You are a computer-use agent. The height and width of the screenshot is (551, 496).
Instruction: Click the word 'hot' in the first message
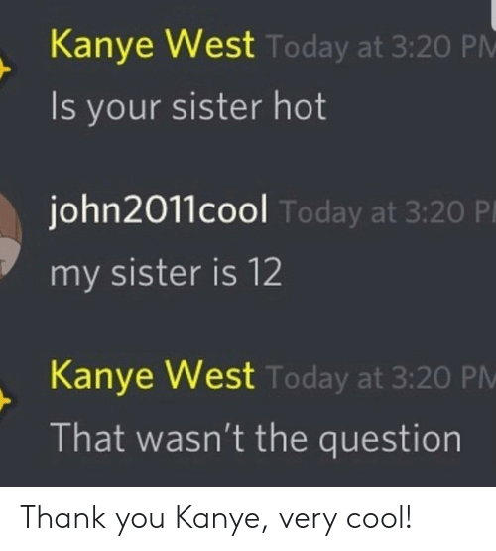point(300,106)
